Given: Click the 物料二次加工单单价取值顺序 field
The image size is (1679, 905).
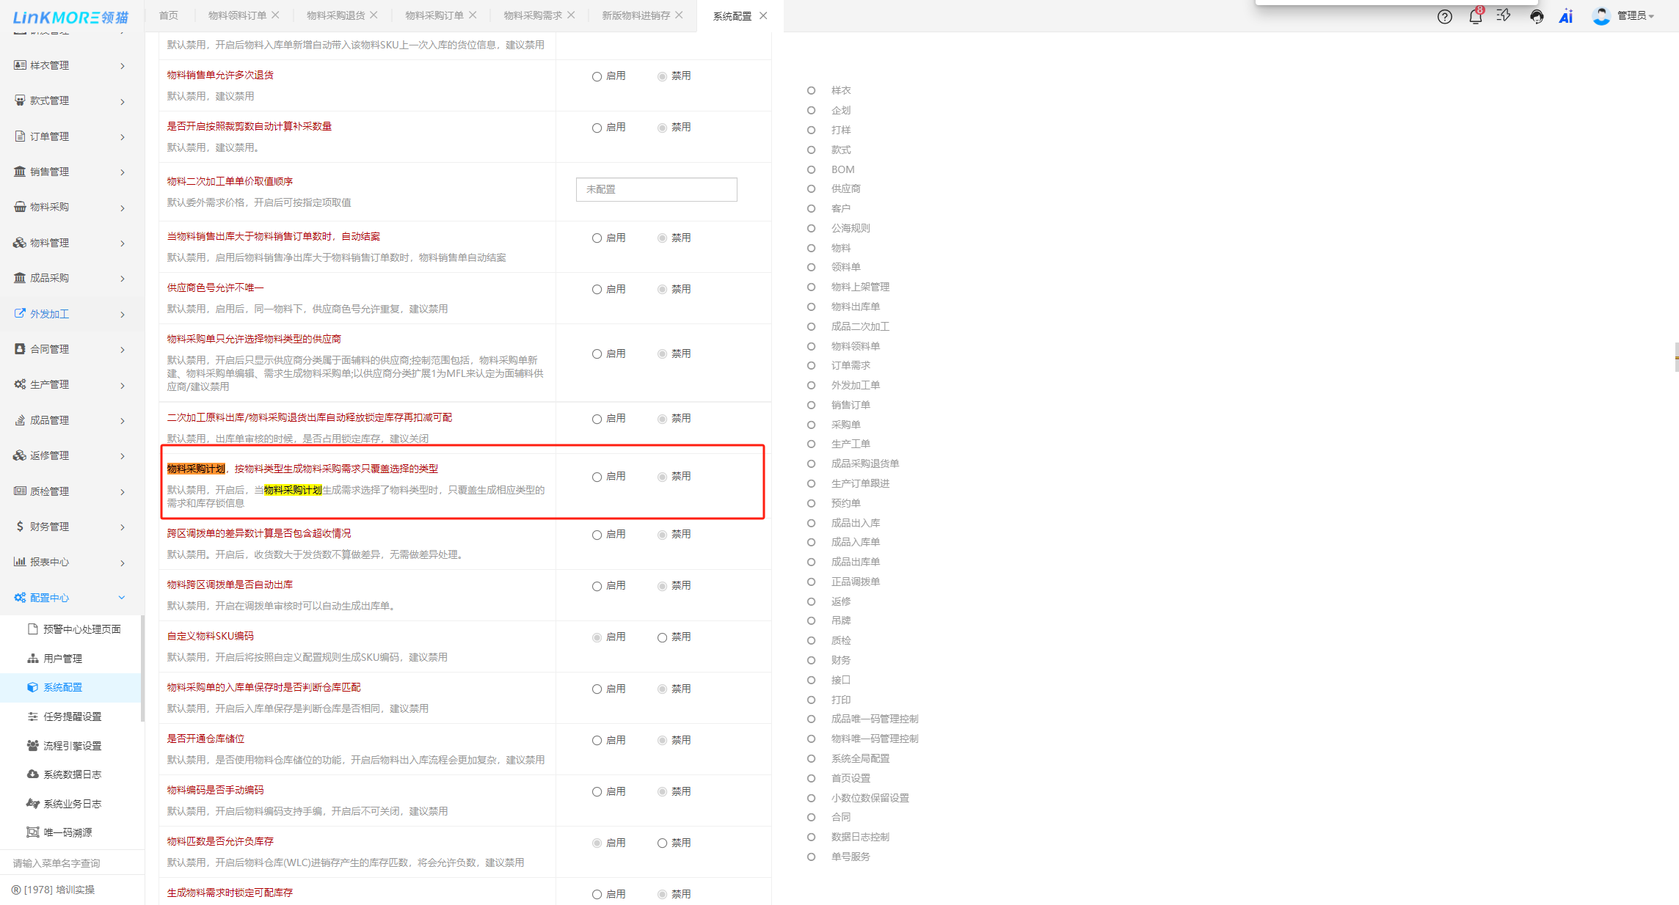Looking at the screenshot, I should pyautogui.click(x=656, y=189).
